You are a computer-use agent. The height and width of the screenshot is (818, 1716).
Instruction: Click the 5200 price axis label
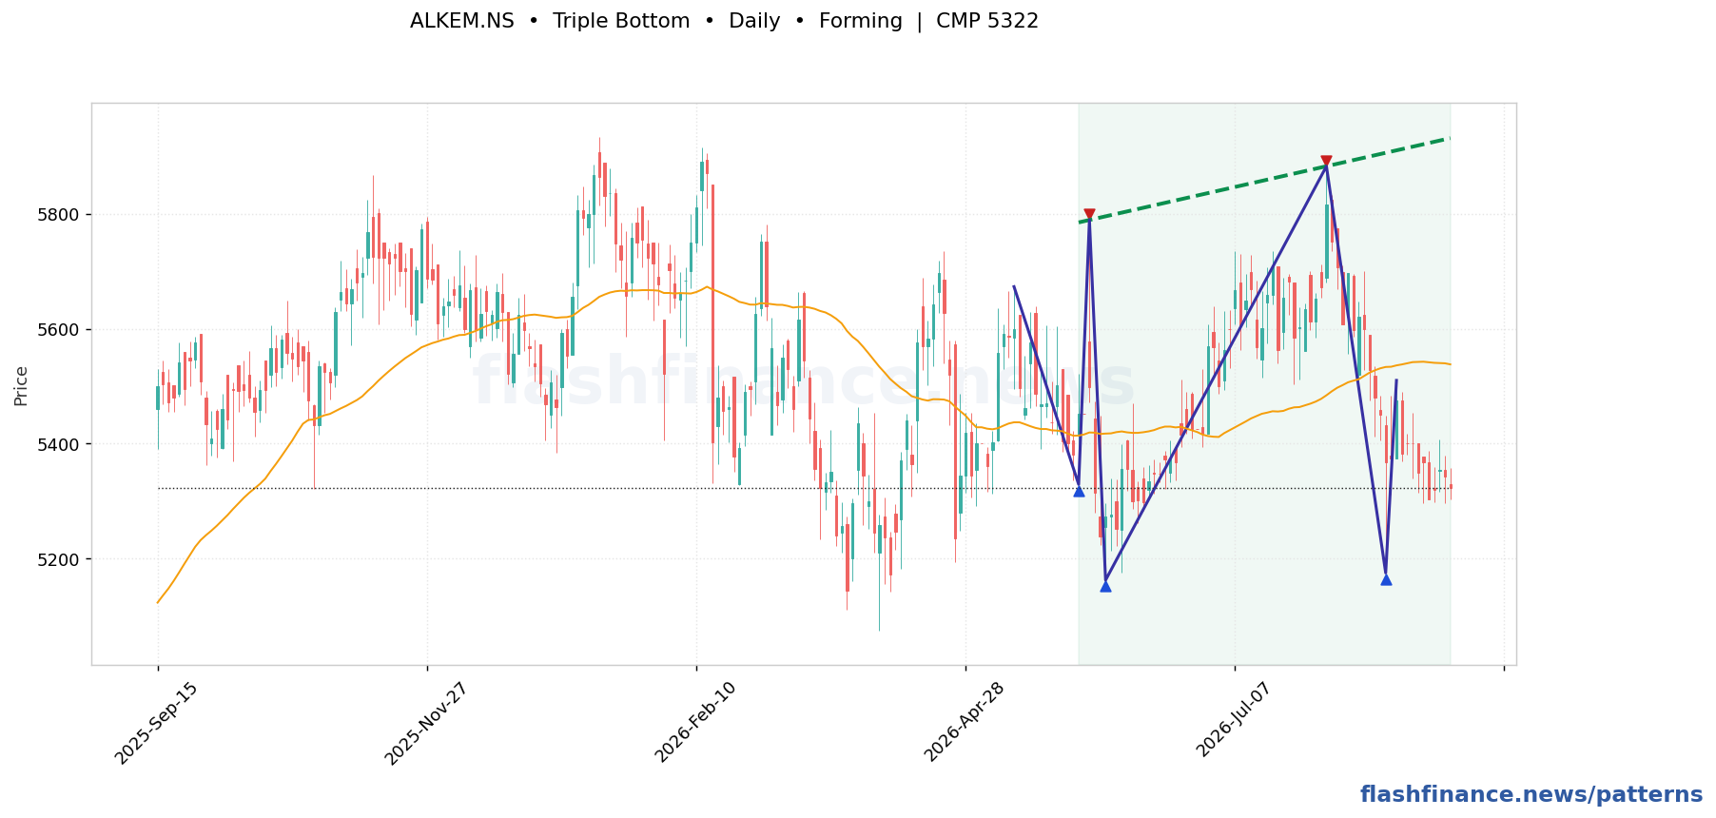click(x=60, y=559)
